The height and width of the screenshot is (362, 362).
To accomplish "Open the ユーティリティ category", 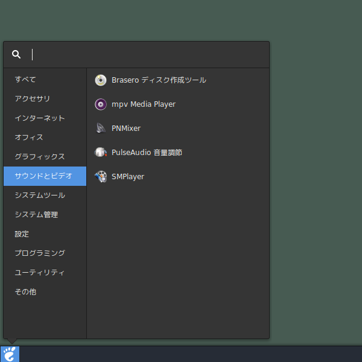I will [45, 273].
